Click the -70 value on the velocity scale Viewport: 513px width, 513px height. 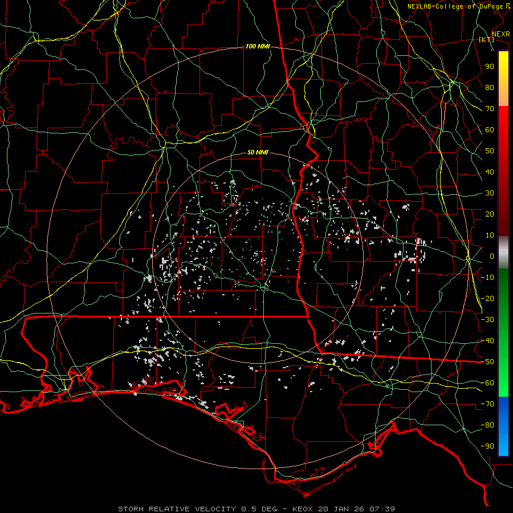click(x=487, y=404)
